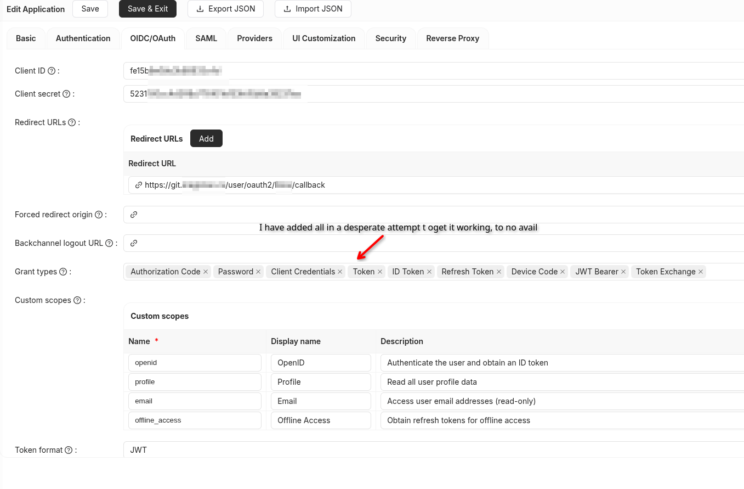The width and height of the screenshot is (744, 489).
Task: Click the Custom scopes help icon
Action: point(77,300)
